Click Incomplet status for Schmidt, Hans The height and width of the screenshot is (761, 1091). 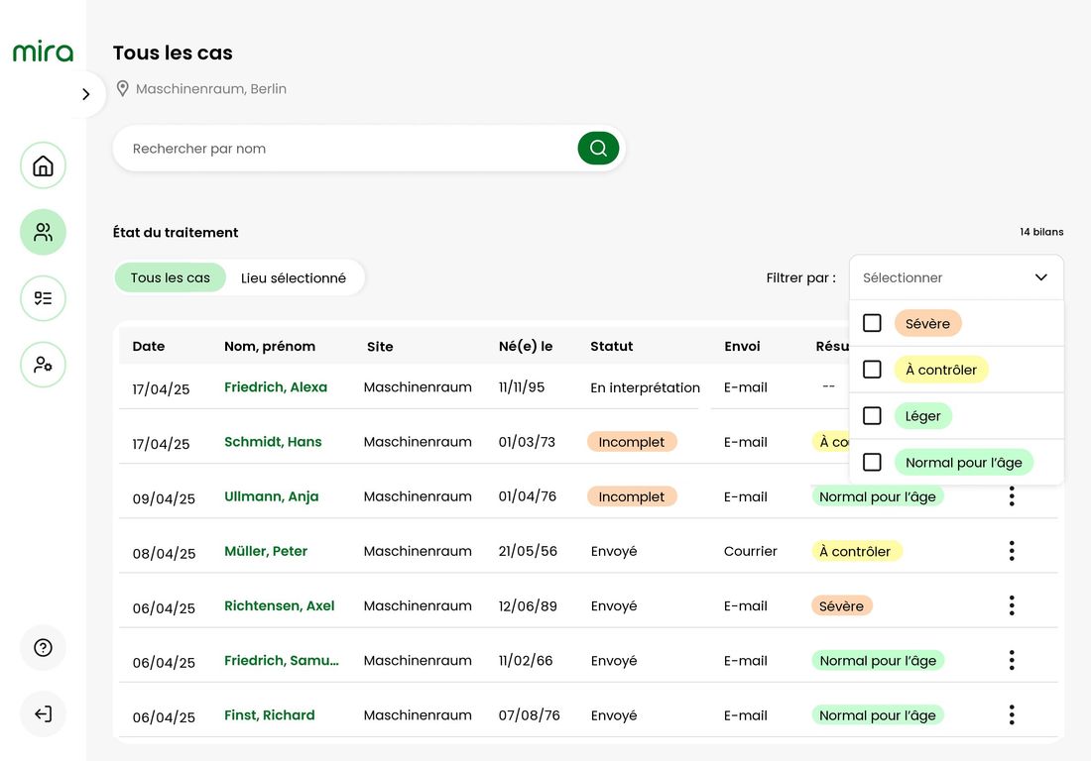coord(632,442)
